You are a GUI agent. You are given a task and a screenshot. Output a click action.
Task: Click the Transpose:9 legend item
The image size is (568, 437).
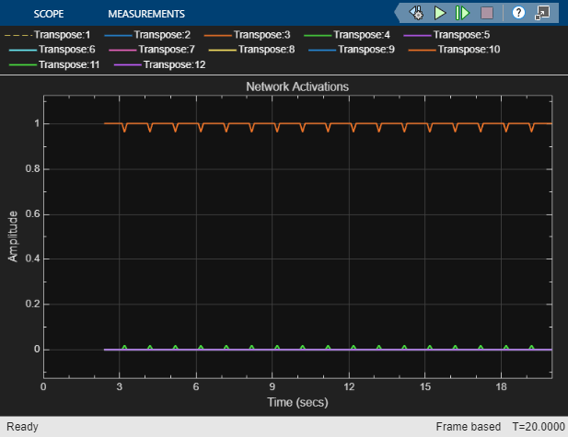point(368,49)
